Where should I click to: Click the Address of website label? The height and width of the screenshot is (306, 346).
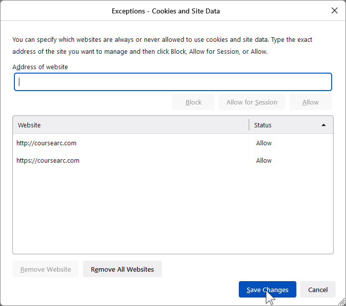(40, 67)
